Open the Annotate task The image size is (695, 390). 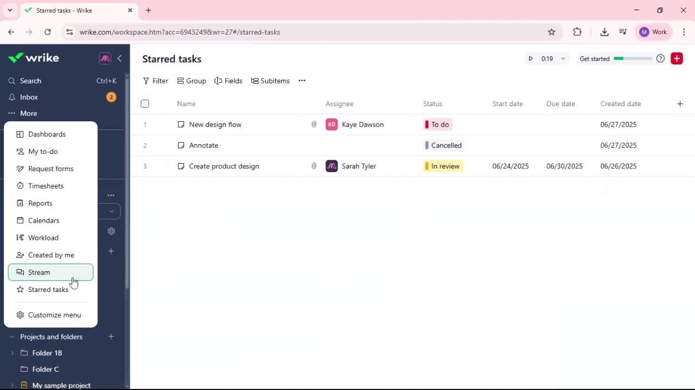(204, 145)
